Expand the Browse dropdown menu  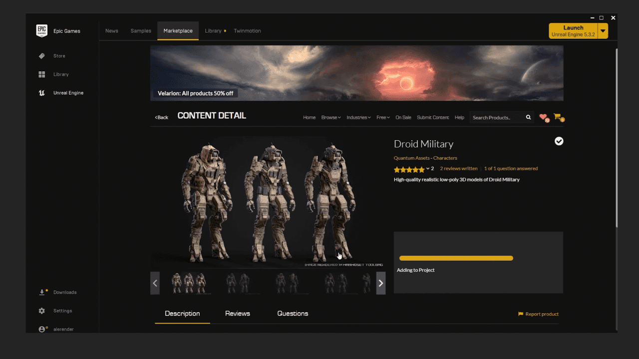331,118
